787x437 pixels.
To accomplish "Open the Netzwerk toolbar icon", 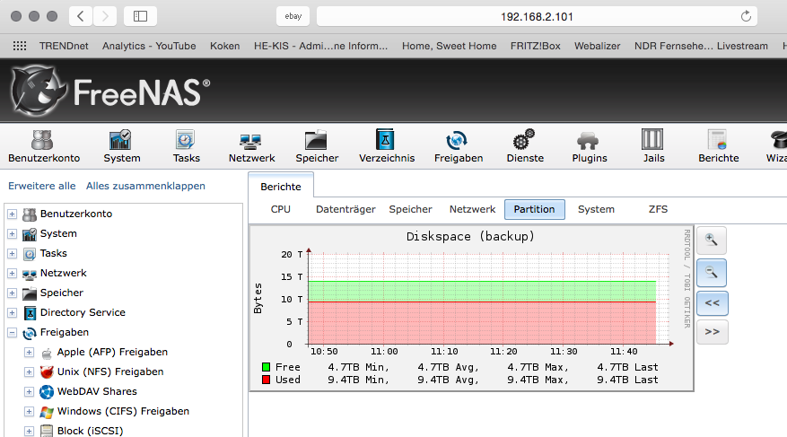I will [x=251, y=146].
